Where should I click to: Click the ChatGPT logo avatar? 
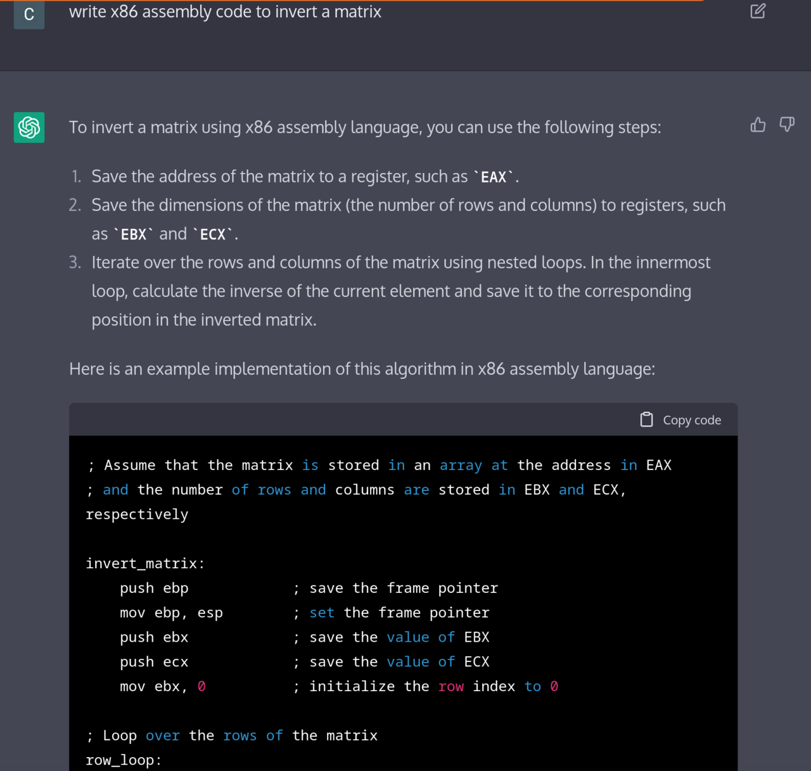click(x=29, y=127)
